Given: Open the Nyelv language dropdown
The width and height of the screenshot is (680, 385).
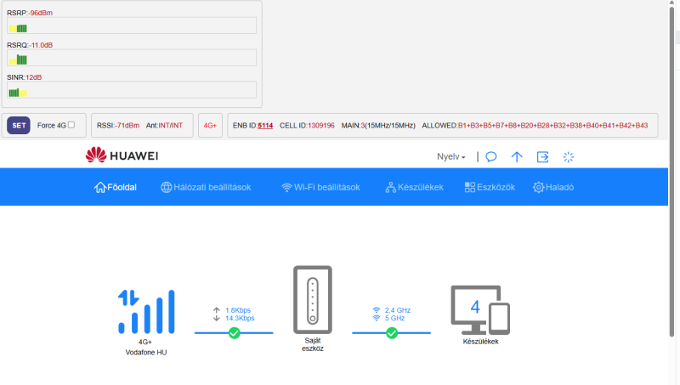Looking at the screenshot, I should point(451,156).
